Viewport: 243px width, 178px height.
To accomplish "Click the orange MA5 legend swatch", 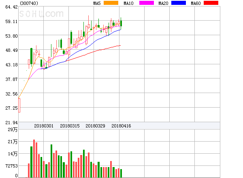I will pyautogui.click(x=111, y=3).
